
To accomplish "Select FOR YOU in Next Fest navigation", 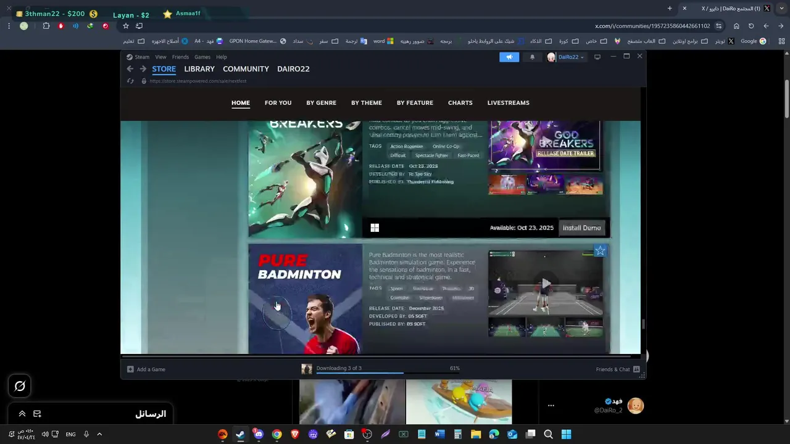I will click(x=278, y=103).
